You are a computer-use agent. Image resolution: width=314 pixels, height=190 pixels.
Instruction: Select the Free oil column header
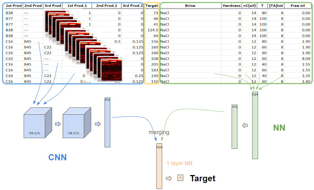(298, 6)
